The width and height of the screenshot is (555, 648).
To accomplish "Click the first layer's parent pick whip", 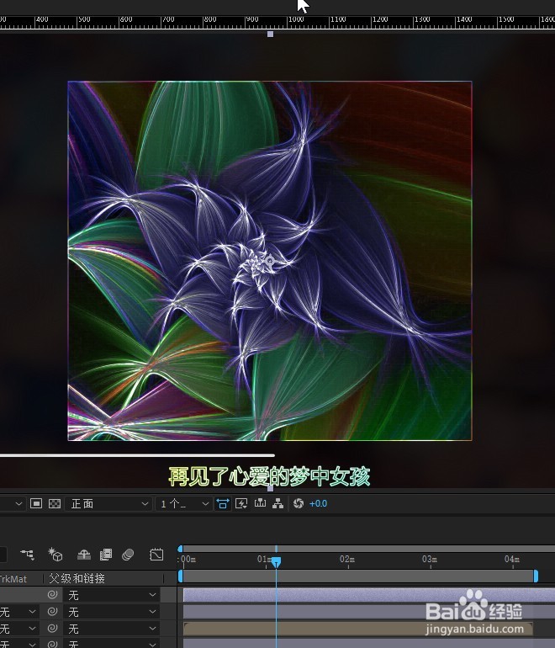I will tap(52, 595).
